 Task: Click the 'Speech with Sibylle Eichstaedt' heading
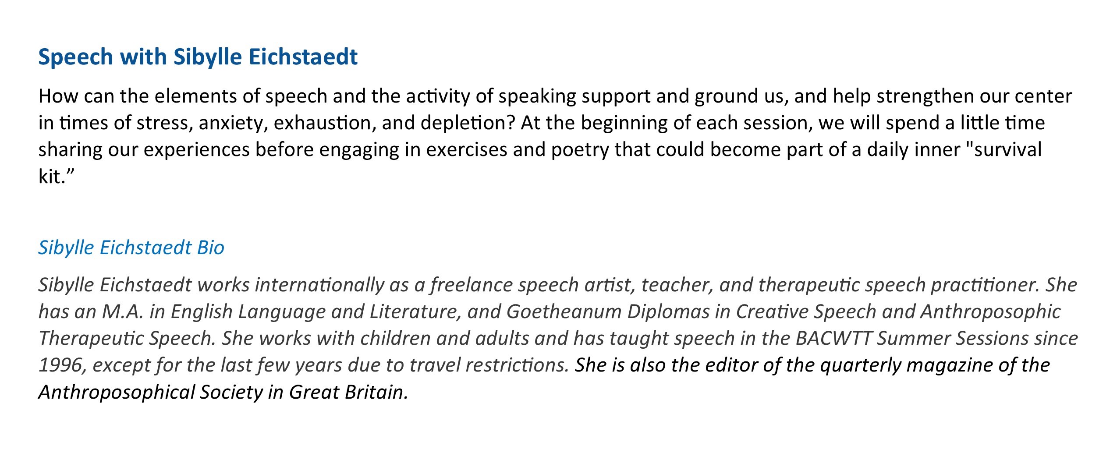click(x=198, y=57)
